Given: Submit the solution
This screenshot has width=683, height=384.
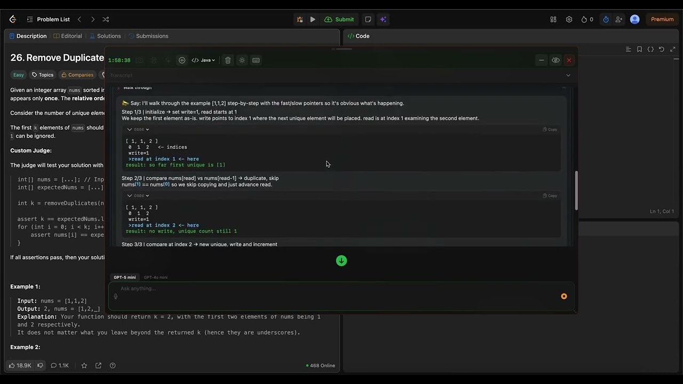Looking at the screenshot, I should pyautogui.click(x=339, y=19).
